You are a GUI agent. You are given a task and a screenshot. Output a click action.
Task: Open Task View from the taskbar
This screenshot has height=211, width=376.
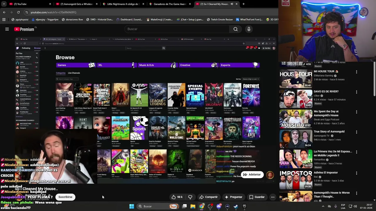tap(184, 206)
